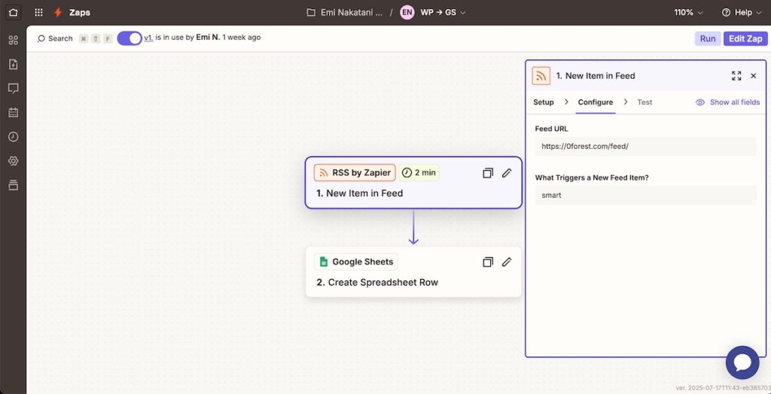Open the advanced settings gear sidebar icon

pos(14,161)
